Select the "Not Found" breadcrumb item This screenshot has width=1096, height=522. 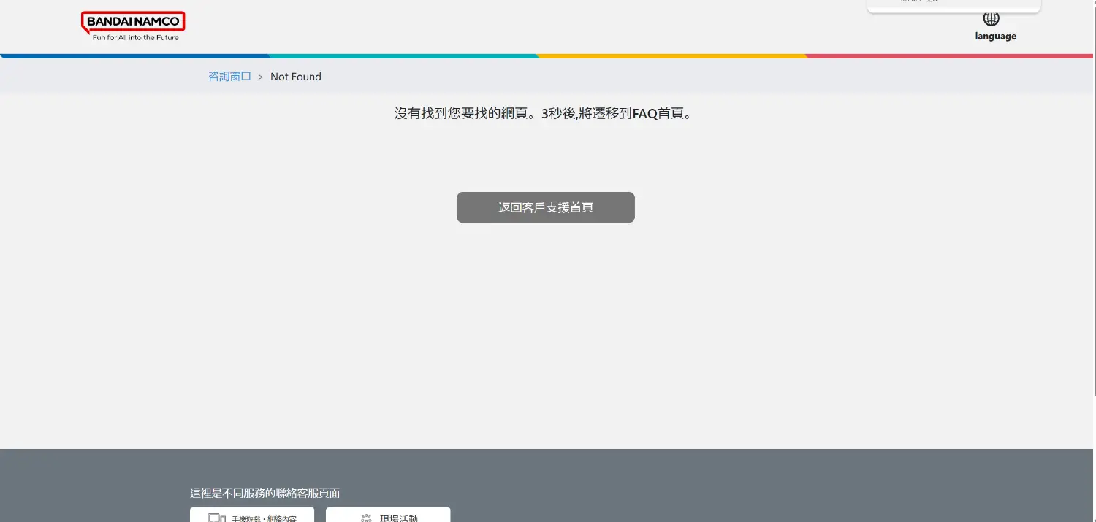tap(295, 77)
